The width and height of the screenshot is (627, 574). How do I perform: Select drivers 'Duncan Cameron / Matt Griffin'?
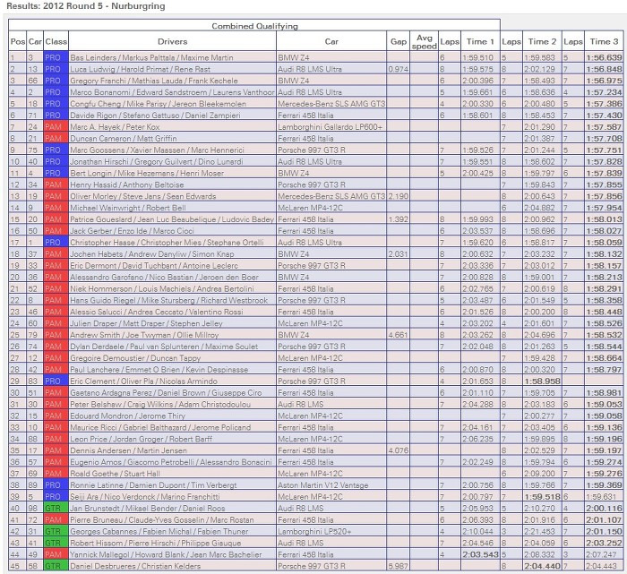coord(124,139)
